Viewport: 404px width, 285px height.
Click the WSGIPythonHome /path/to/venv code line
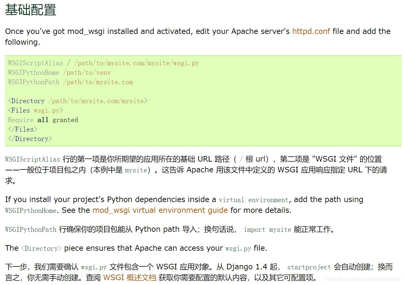coord(59,72)
